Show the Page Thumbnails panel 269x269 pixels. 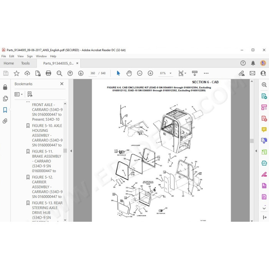[5, 98]
